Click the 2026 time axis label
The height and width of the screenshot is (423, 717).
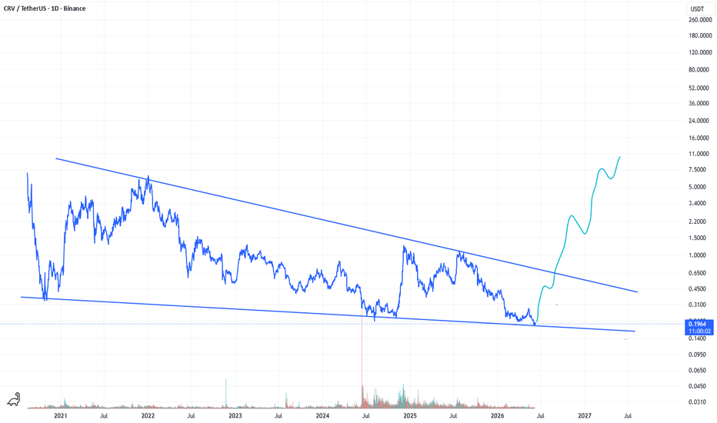click(x=497, y=415)
